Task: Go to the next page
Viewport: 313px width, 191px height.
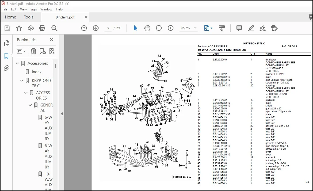Action: [96, 28]
